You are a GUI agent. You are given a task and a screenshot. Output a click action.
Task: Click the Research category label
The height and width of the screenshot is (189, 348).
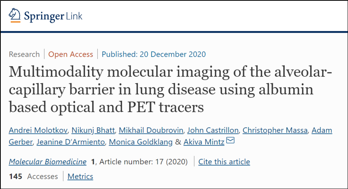coord(24,54)
